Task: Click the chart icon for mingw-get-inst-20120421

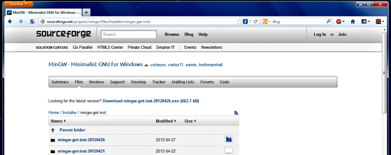Action: (228, 150)
